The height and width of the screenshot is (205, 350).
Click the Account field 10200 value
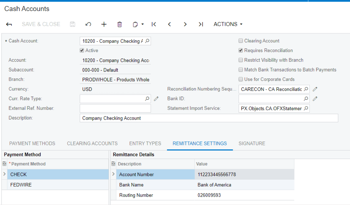(115, 60)
